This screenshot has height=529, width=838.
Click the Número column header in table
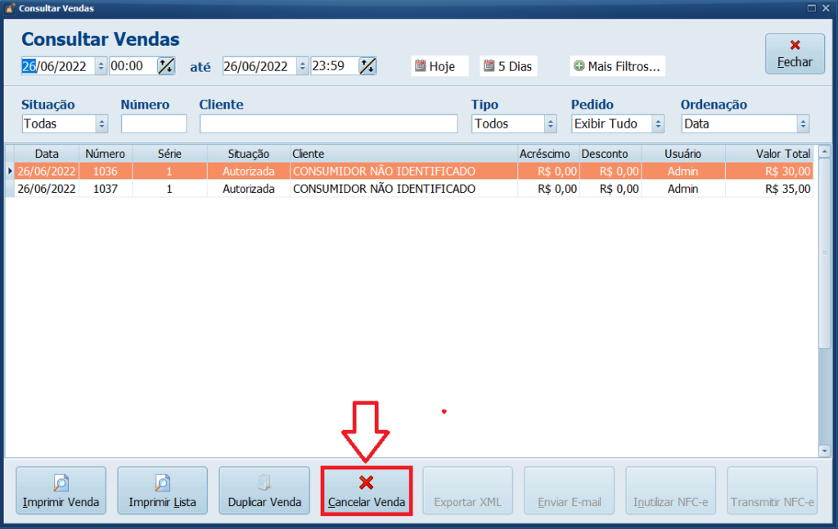[106, 154]
